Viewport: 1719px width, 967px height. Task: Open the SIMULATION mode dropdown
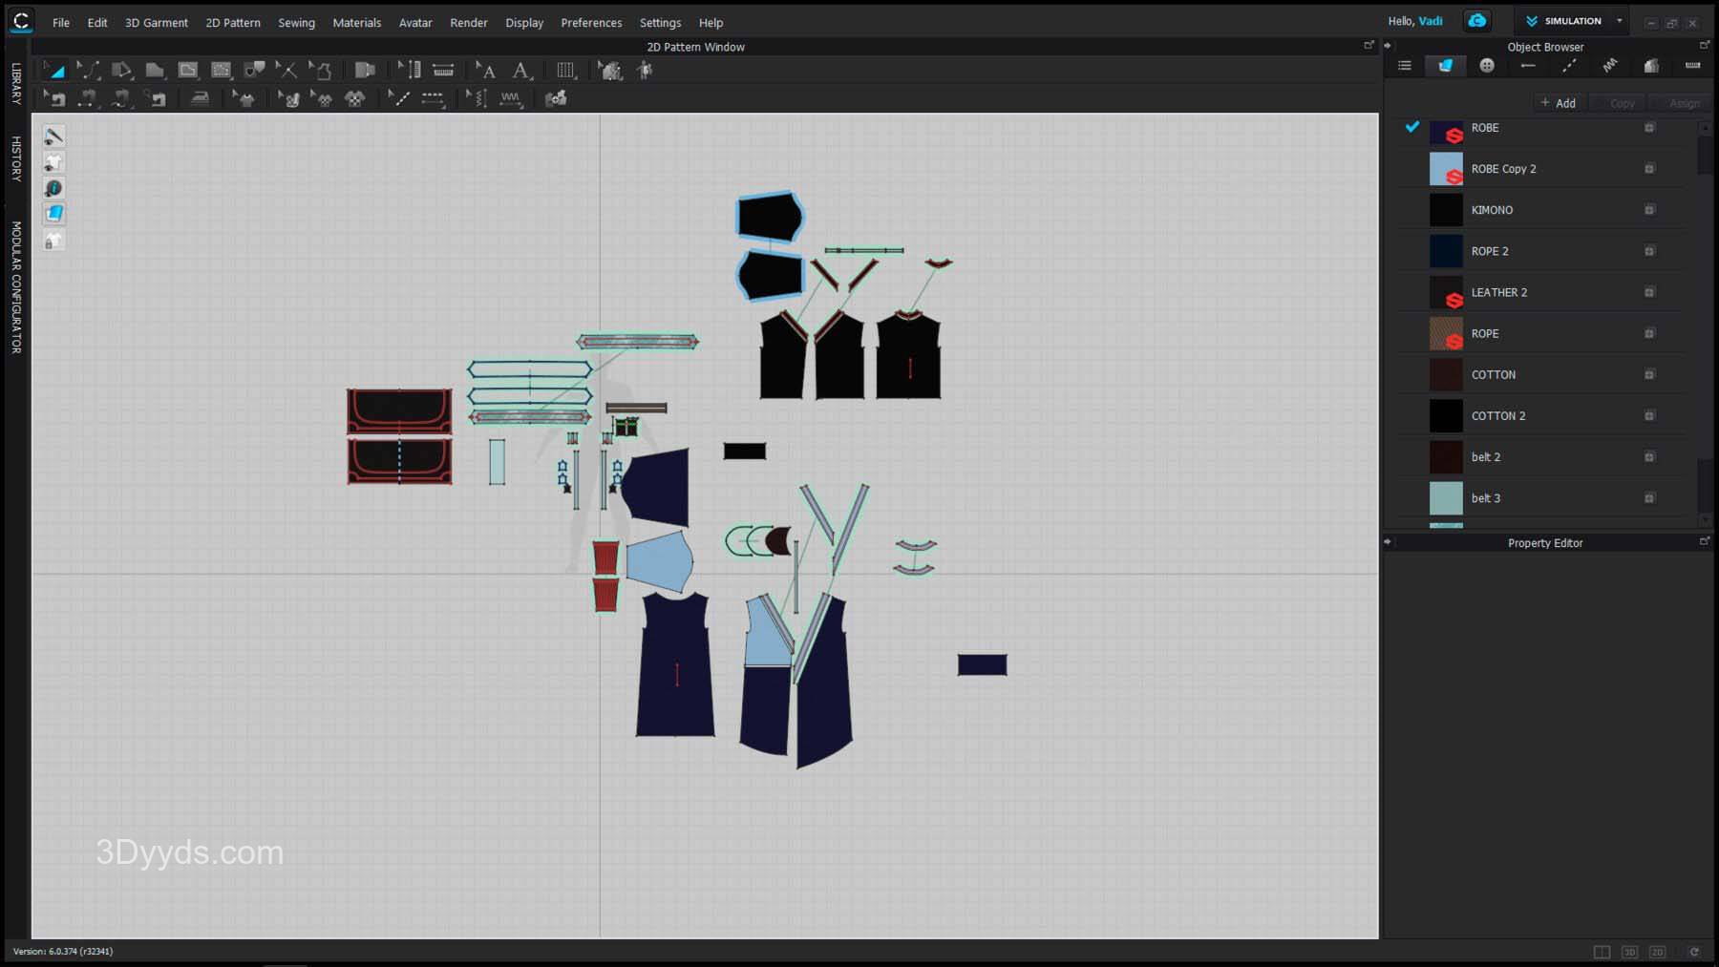(1619, 21)
